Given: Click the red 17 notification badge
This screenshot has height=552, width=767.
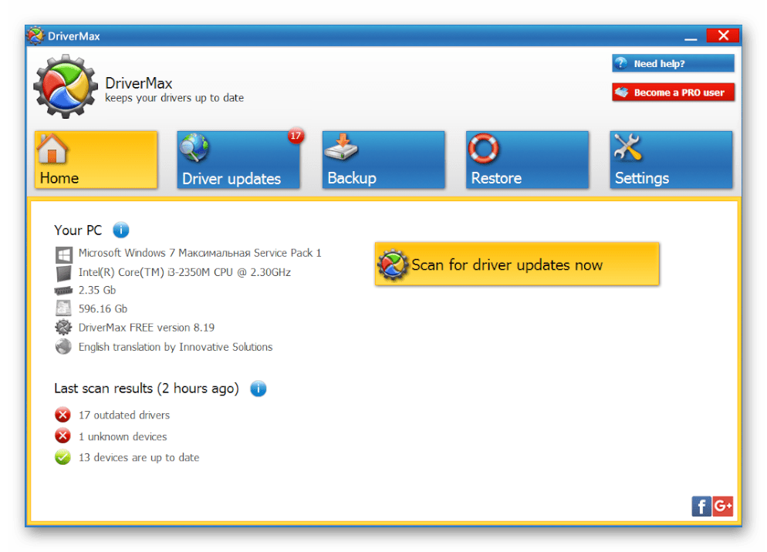Looking at the screenshot, I should click(x=296, y=136).
